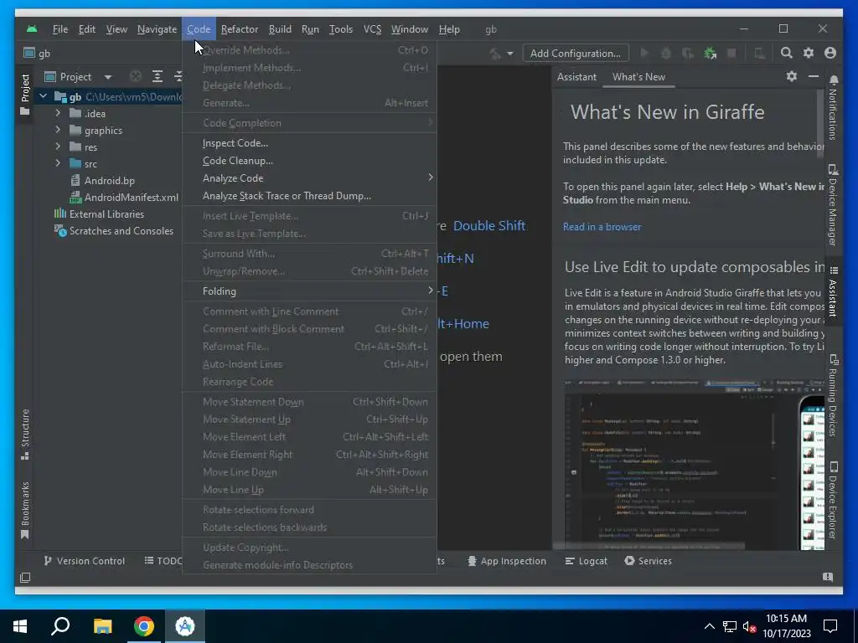Screen dimensions: 858x643
Task: Expand the res folder
Action: tap(58, 147)
